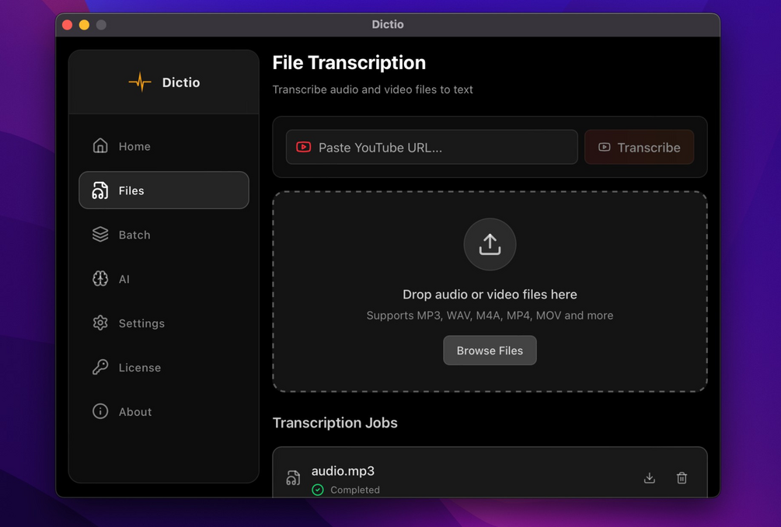Viewport: 781px width, 527px height.
Task: Click the Batch layers icon
Action: pos(100,235)
